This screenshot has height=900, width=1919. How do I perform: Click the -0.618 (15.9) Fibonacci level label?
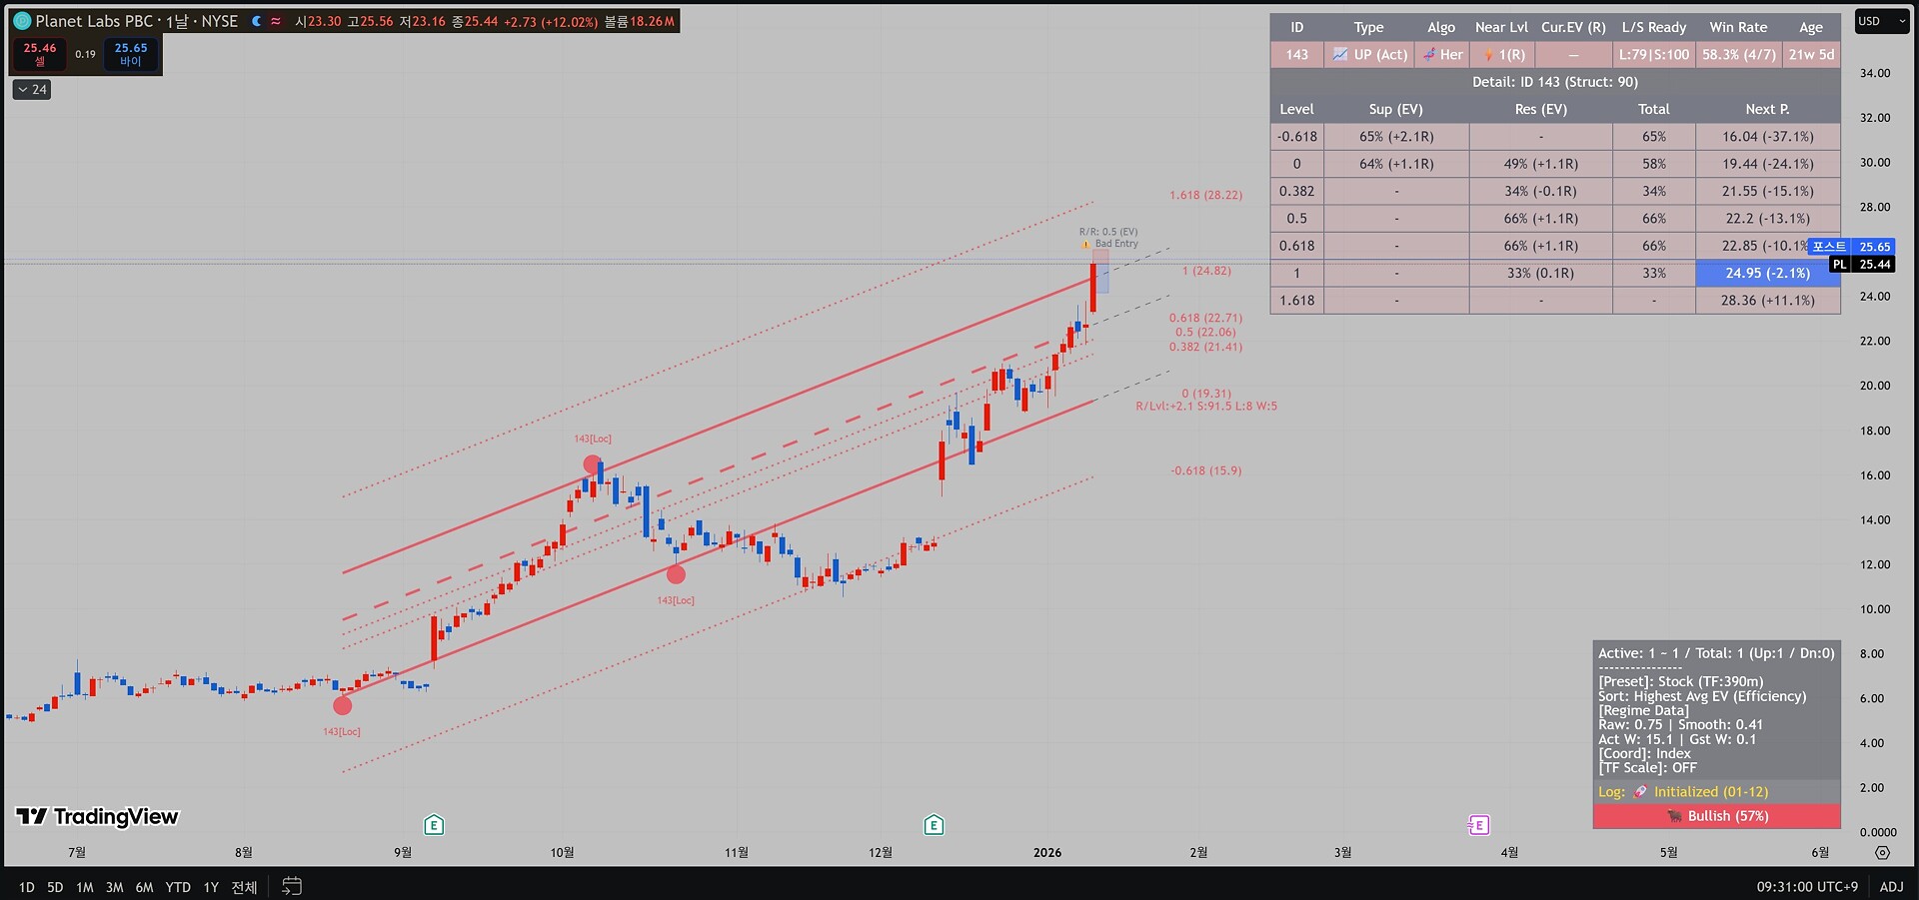[x=1206, y=470]
